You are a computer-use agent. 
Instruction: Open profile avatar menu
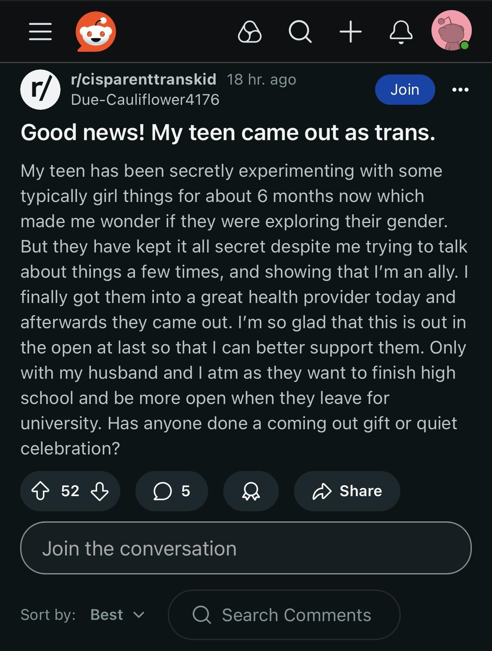(x=451, y=31)
